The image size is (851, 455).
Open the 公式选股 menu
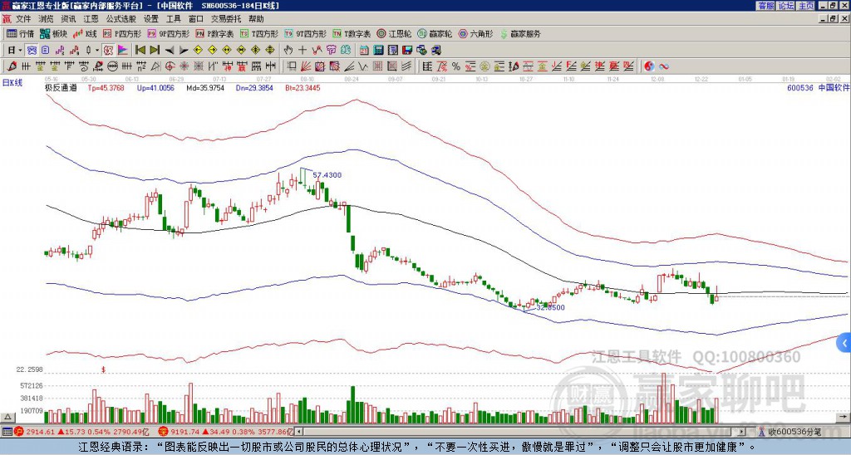(x=121, y=19)
